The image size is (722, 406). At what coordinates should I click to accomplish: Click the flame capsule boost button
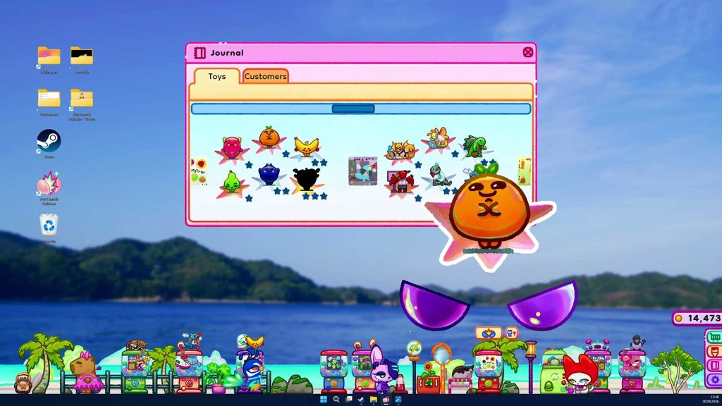[x=488, y=333]
